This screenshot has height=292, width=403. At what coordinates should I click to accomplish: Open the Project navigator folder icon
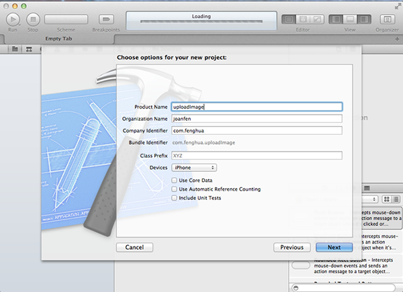pyautogui.click(x=15, y=49)
